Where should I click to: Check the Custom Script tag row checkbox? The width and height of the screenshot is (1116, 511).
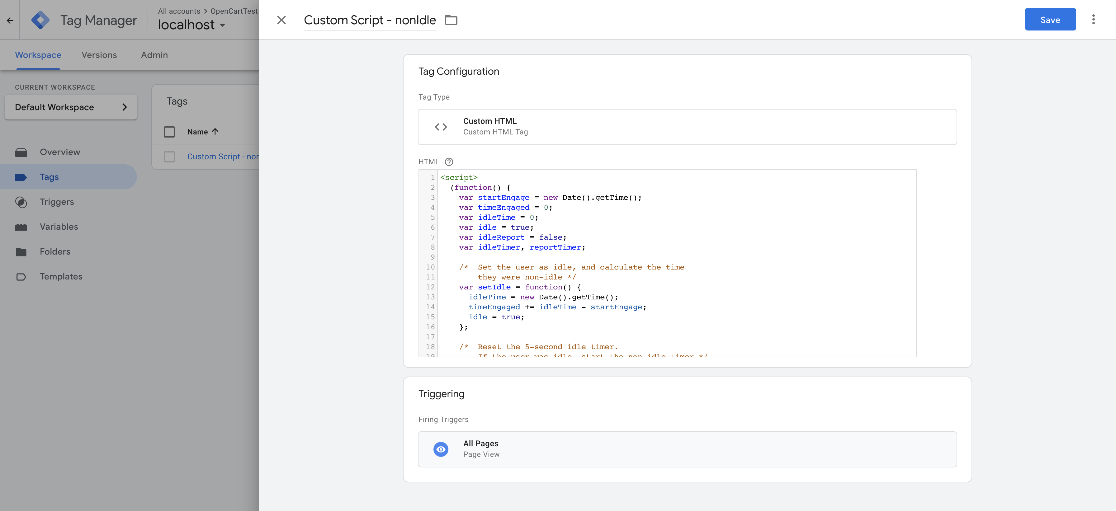[x=169, y=157]
